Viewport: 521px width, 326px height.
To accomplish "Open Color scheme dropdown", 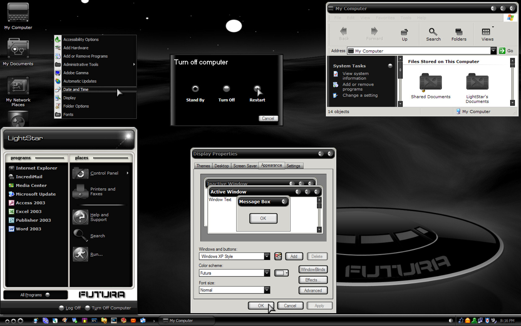I will pos(267,273).
